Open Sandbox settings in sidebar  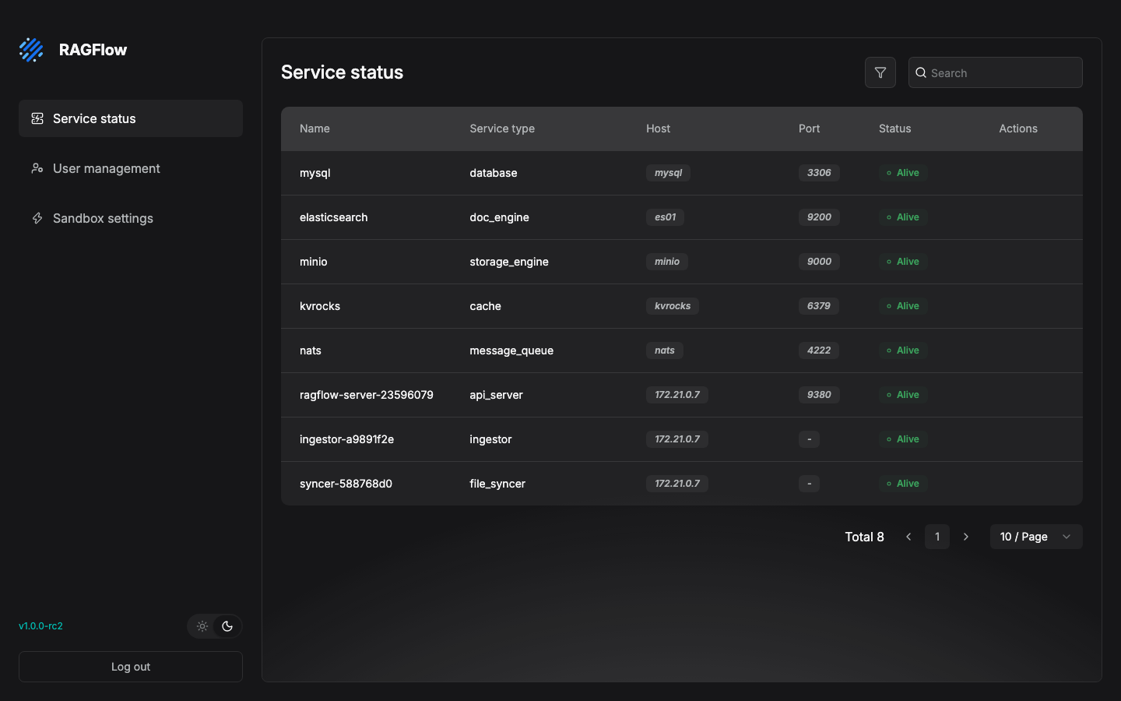[x=131, y=218]
